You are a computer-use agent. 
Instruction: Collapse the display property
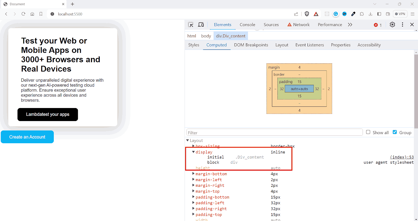pos(193,152)
